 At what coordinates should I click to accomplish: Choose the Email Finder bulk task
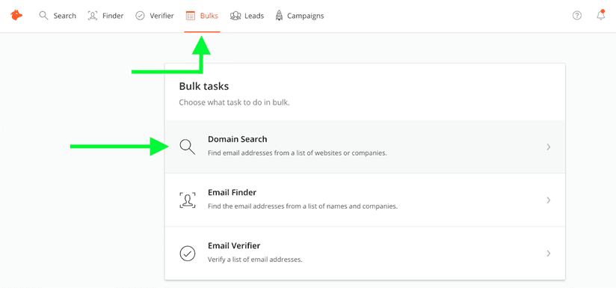tap(365, 200)
